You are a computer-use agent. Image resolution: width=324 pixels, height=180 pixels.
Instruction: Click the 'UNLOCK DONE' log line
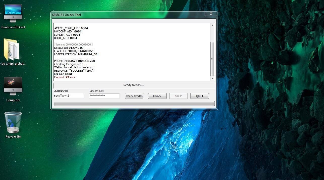tap(63, 74)
